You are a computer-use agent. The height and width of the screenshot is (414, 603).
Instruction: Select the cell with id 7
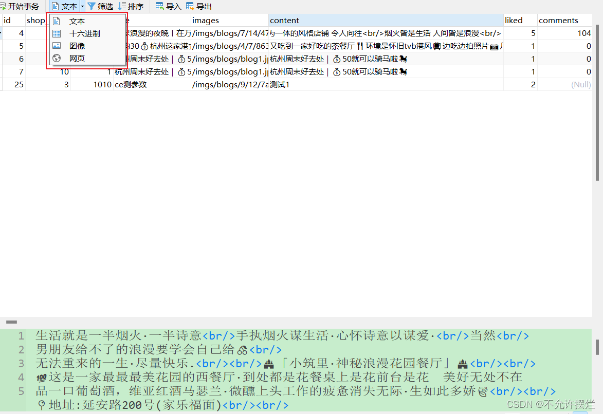point(14,71)
